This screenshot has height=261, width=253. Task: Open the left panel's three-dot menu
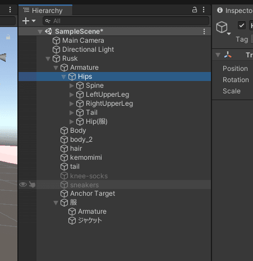pos(10,10)
